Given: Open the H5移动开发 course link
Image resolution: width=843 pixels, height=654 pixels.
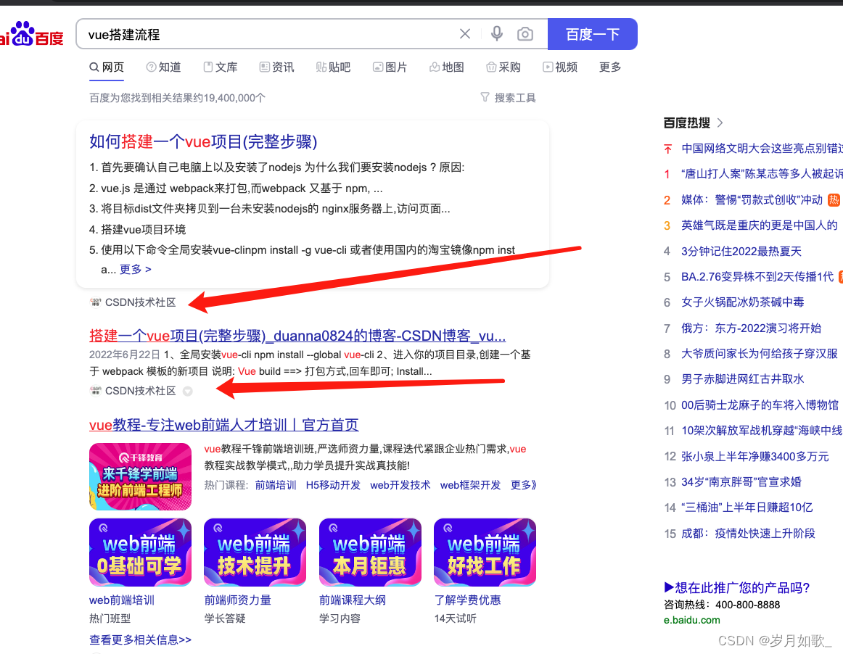Looking at the screenshot, I should point(333,485).
